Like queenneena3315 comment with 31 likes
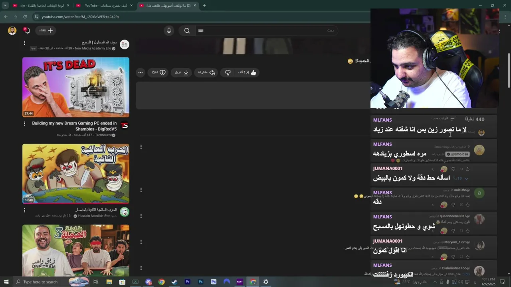Screen dimensions: 511x287 467,230
